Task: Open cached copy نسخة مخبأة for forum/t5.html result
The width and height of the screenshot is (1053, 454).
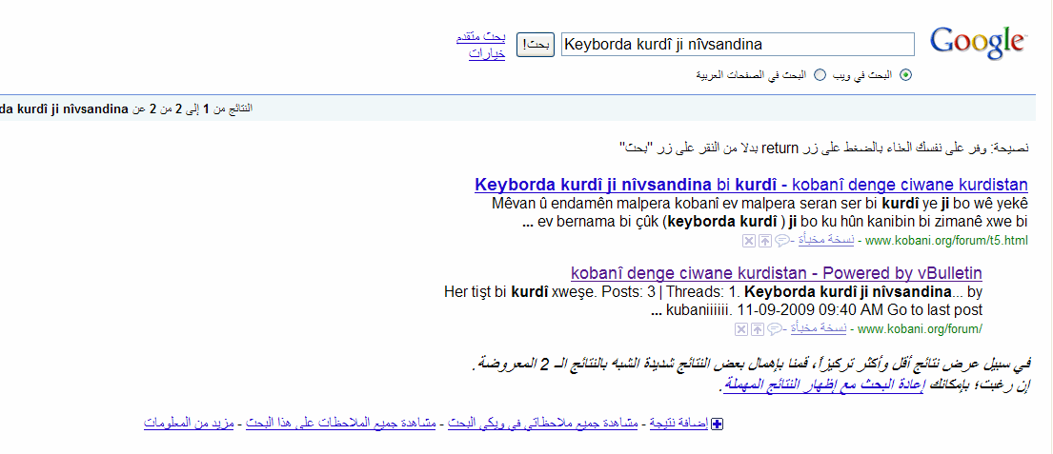Action: (826, 240)
